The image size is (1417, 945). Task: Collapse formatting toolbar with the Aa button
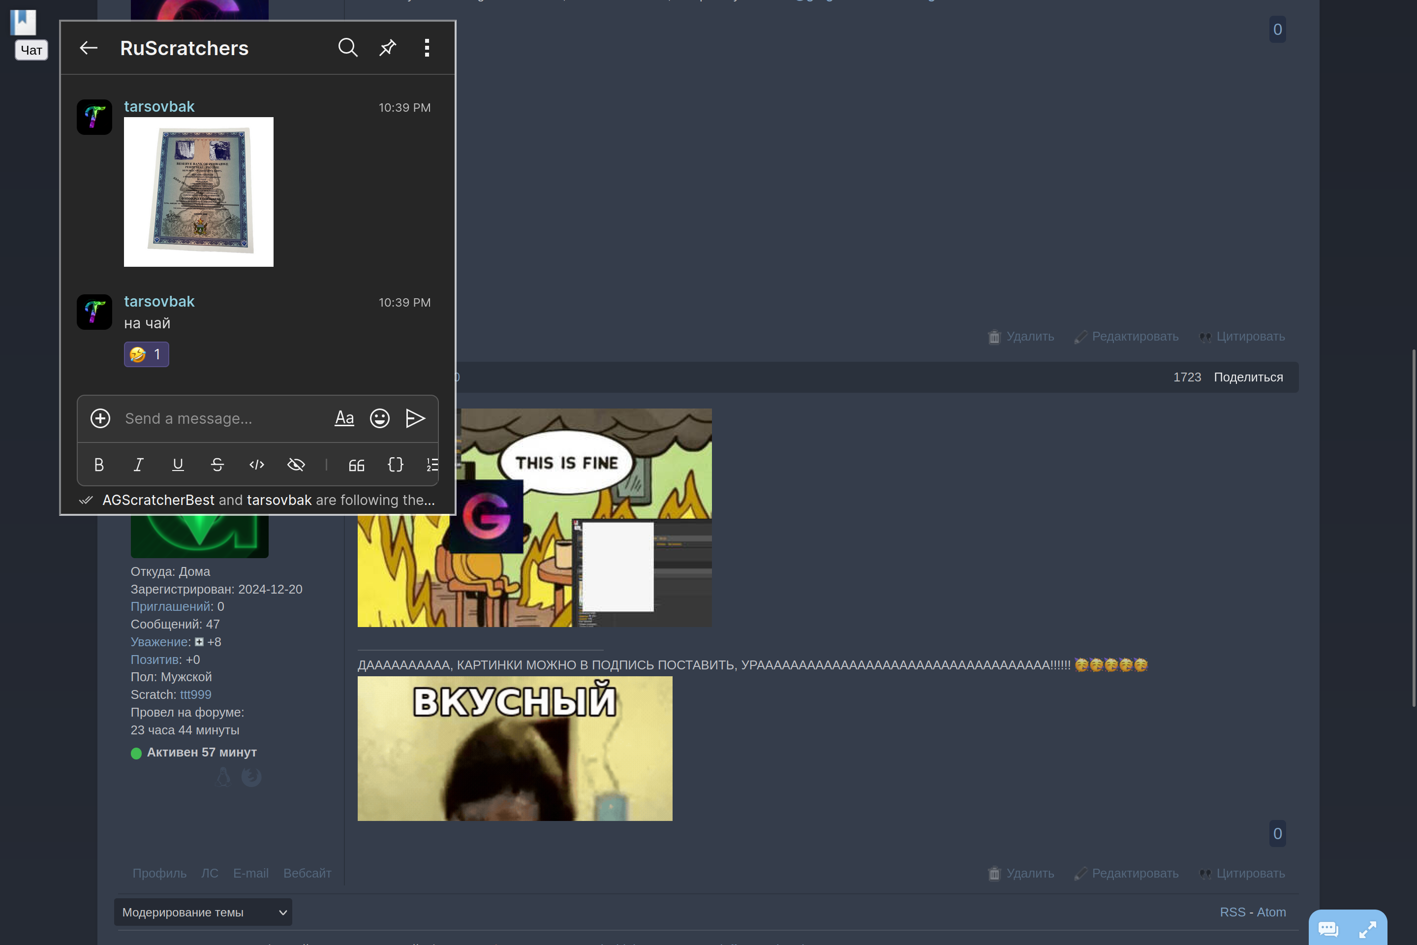[344, 418]
